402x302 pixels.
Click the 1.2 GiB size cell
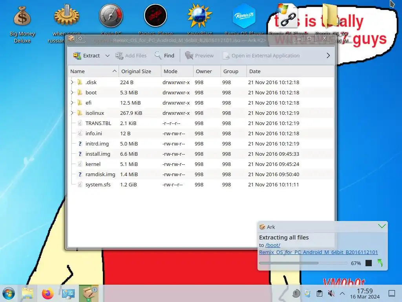click(128, 185)
